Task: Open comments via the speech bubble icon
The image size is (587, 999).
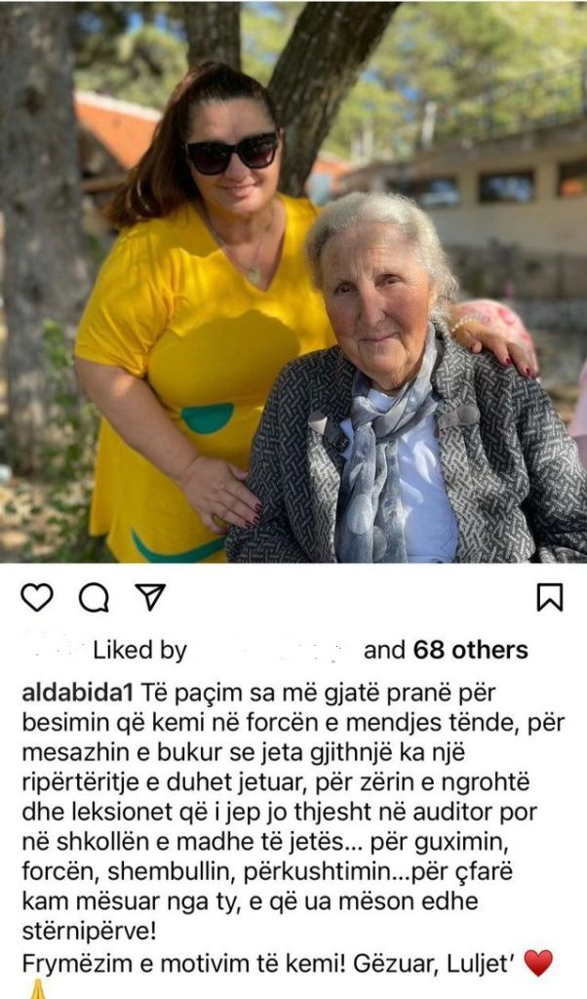Action: [94, 598]
